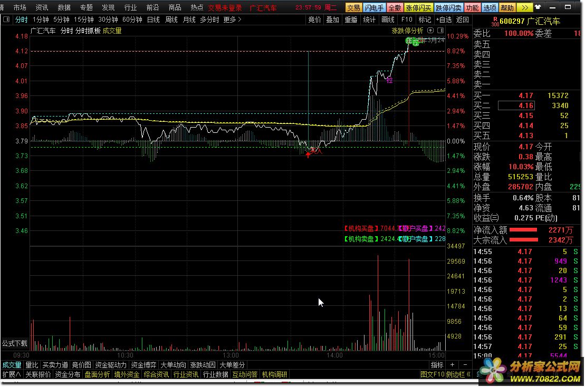Toggle the side panel icon after 涨跌停分析

439,31
